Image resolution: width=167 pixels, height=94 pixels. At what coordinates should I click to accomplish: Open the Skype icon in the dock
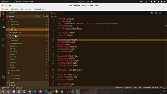35,92
